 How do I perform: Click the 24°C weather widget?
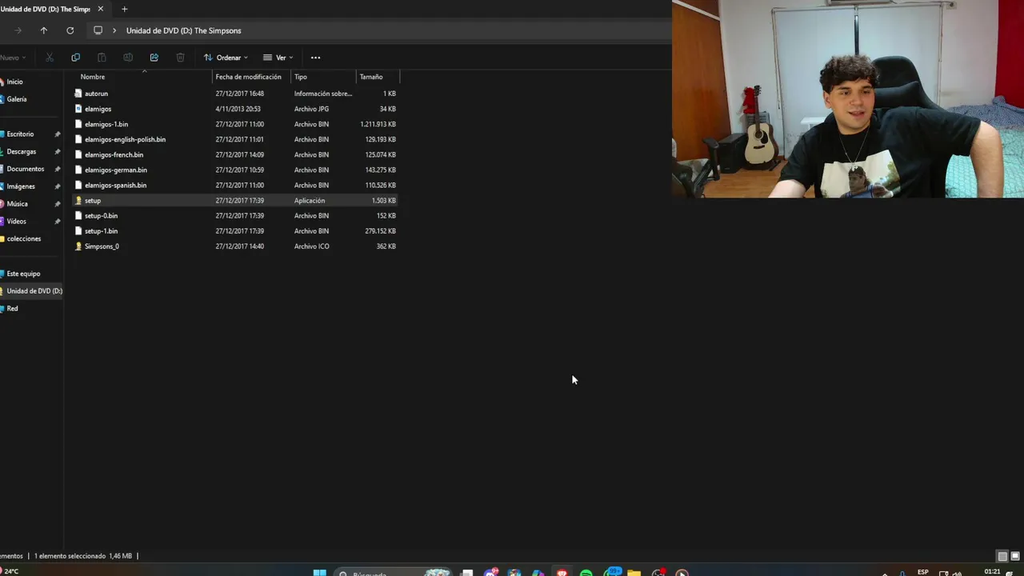10,571
